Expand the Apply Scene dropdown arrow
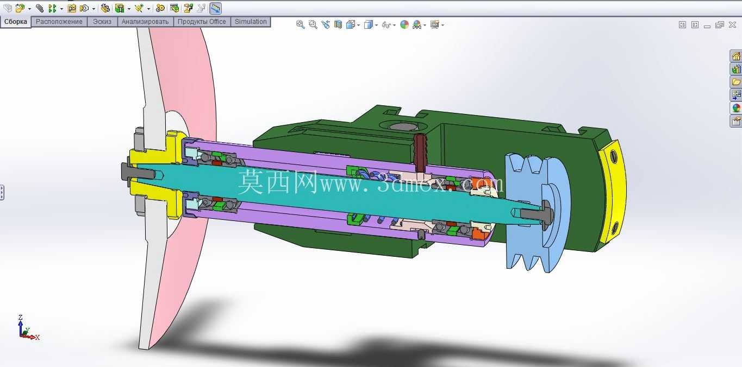Screen dimensions: 742x367 click(x=425, y=25)
